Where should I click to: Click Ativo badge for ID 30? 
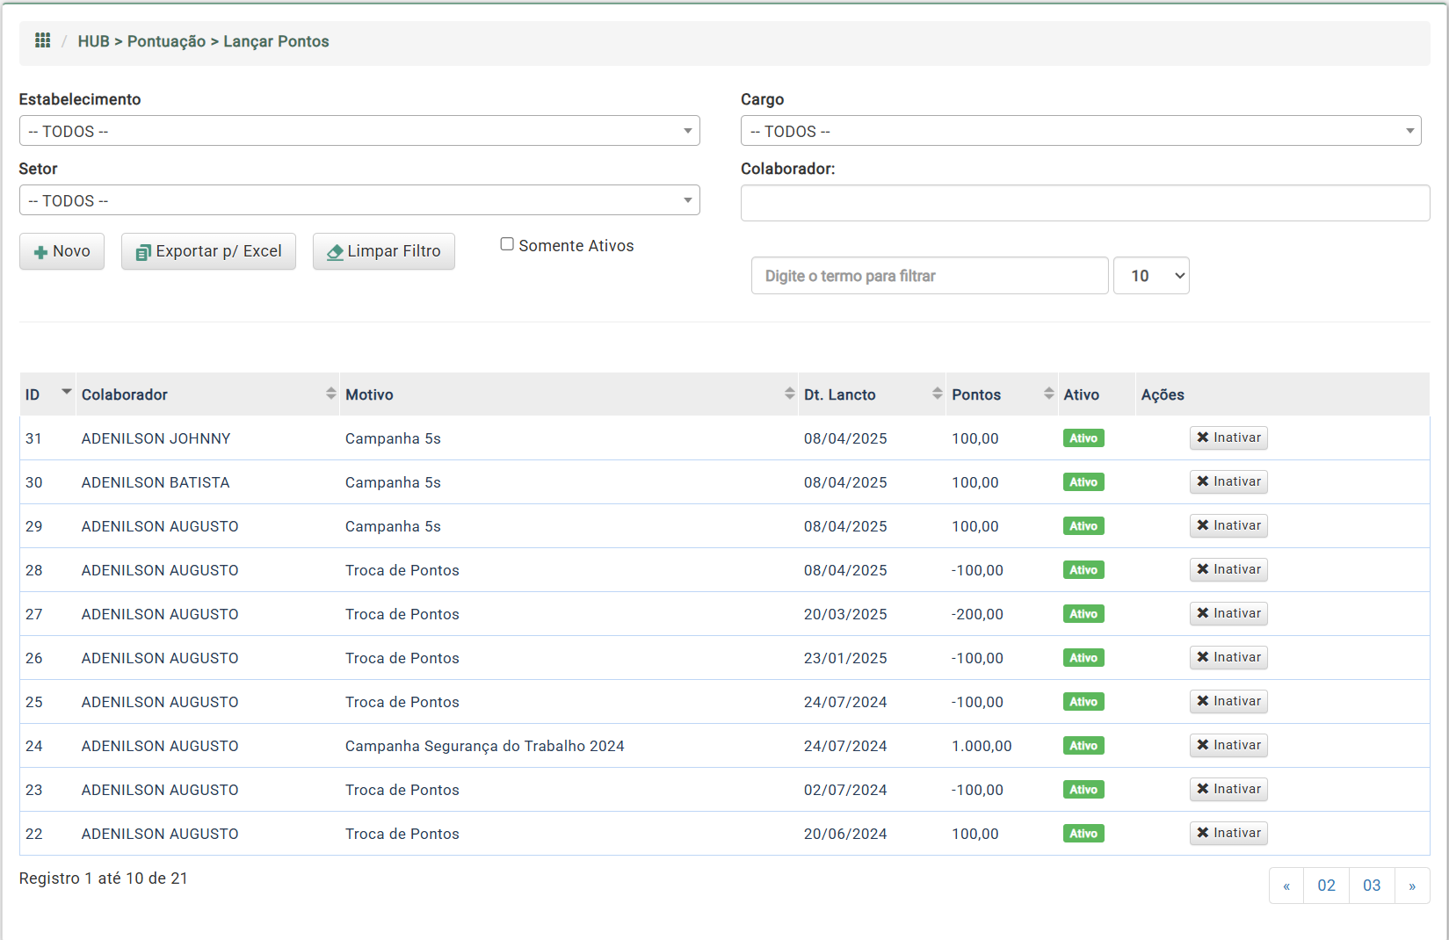(1083, 482)
